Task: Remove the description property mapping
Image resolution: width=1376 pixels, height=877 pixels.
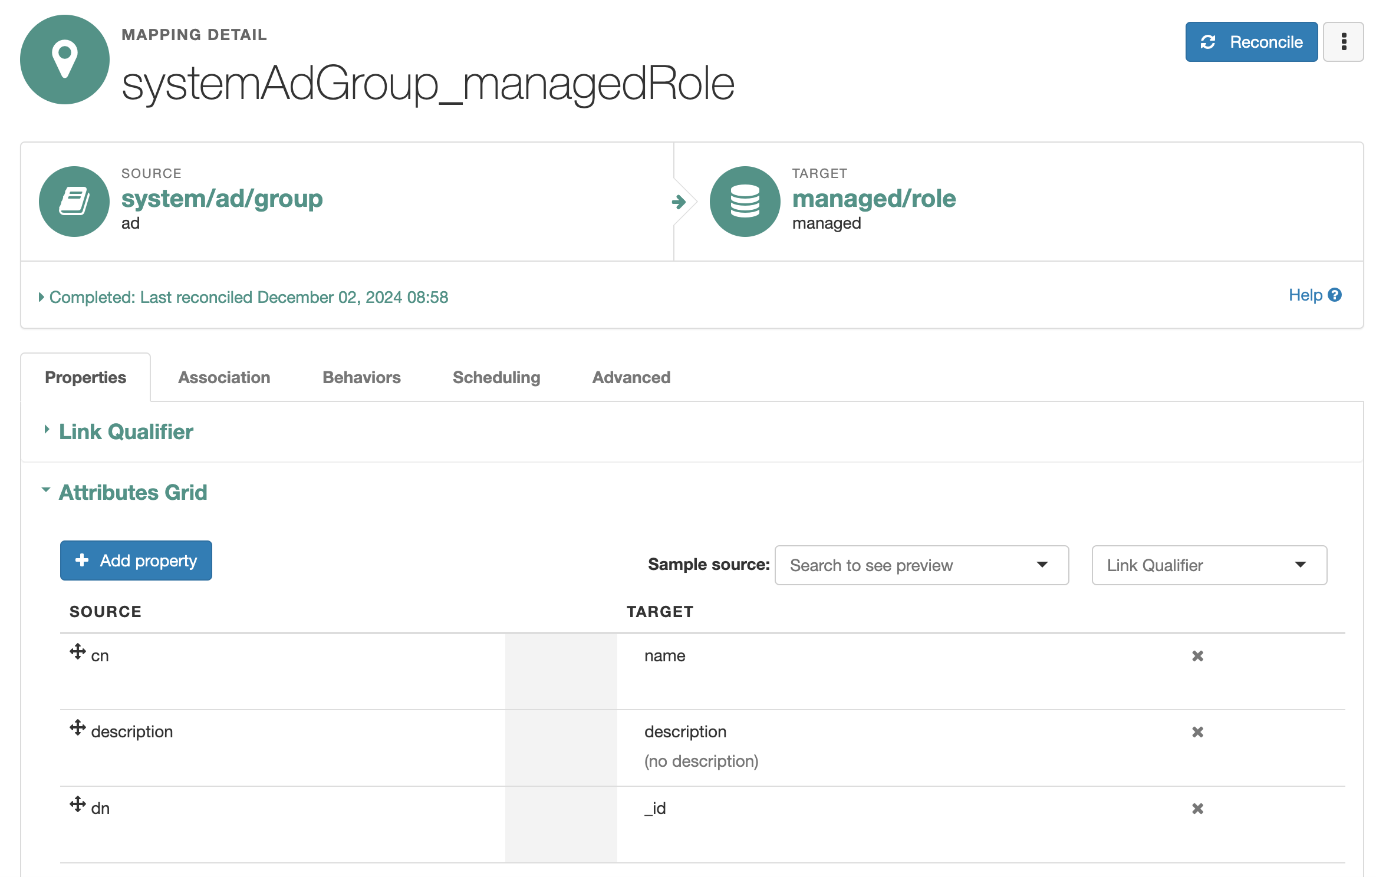Action: (x=1197, y=732)
